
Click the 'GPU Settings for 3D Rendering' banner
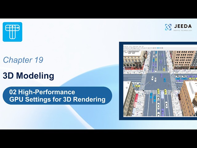(x=57, y=96)
